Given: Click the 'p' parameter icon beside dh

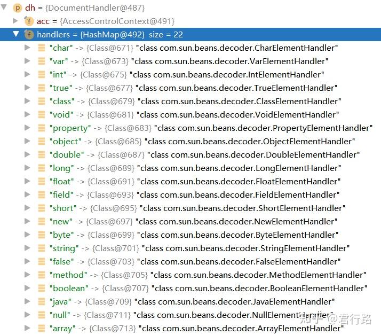Looking at the screenshot, I should coord(18,8).
